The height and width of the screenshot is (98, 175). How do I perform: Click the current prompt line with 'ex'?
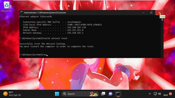(33, 54)
